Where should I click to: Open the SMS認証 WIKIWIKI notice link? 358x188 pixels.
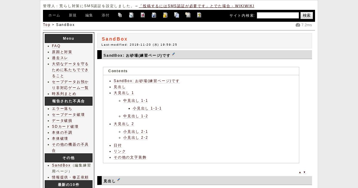[197, 6]
